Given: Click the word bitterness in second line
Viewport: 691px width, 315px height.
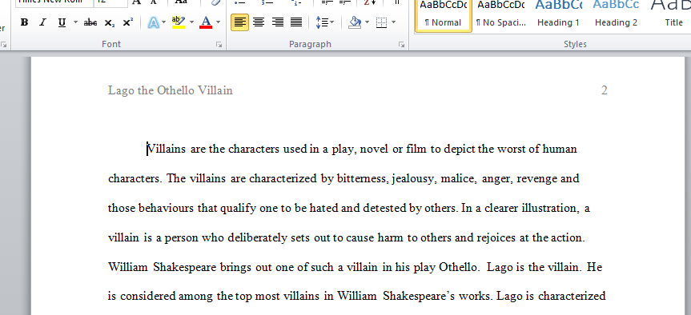Looking at the screenshot, I should (x=363, y=179).
